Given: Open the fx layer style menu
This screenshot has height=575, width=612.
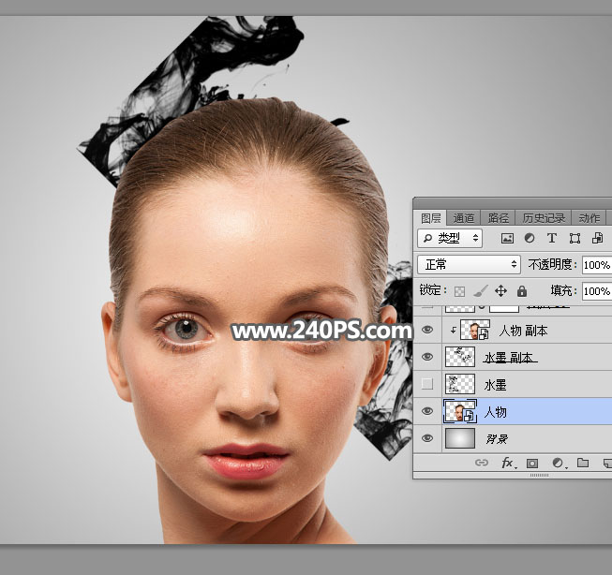Looking at the screenshot, I should tap(508, 463).
